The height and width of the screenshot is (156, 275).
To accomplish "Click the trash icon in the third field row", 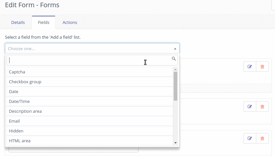I will [262, 138].
